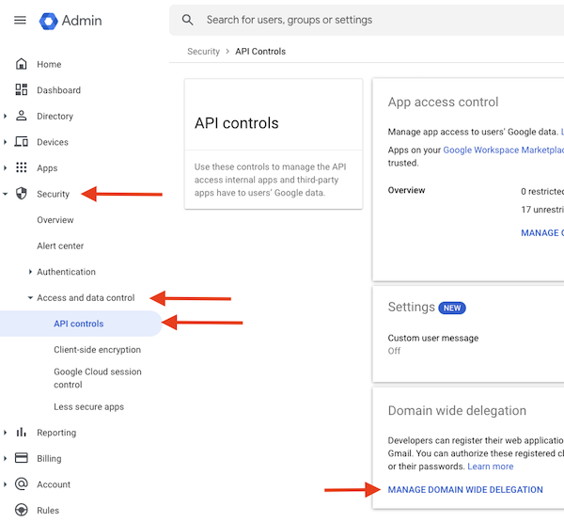Expand the Directory section arrow
The width and height of the screenshot is (564, 522).
coord(6,117)
